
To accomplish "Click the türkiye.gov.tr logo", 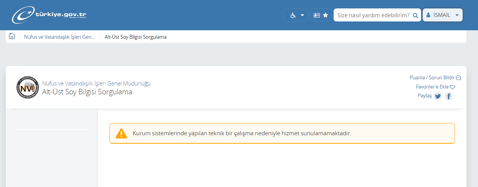I will tap(49, 15).
